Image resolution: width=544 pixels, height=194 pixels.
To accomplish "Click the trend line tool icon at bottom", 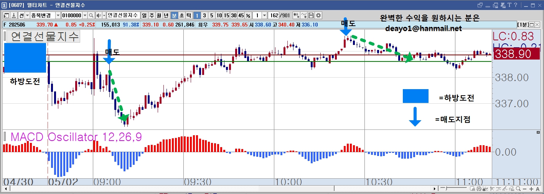I will (x=499, y=189).
